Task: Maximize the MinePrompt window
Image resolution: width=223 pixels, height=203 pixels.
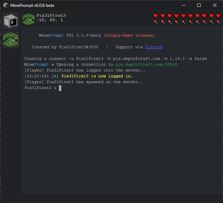Action: click(199, 5)
